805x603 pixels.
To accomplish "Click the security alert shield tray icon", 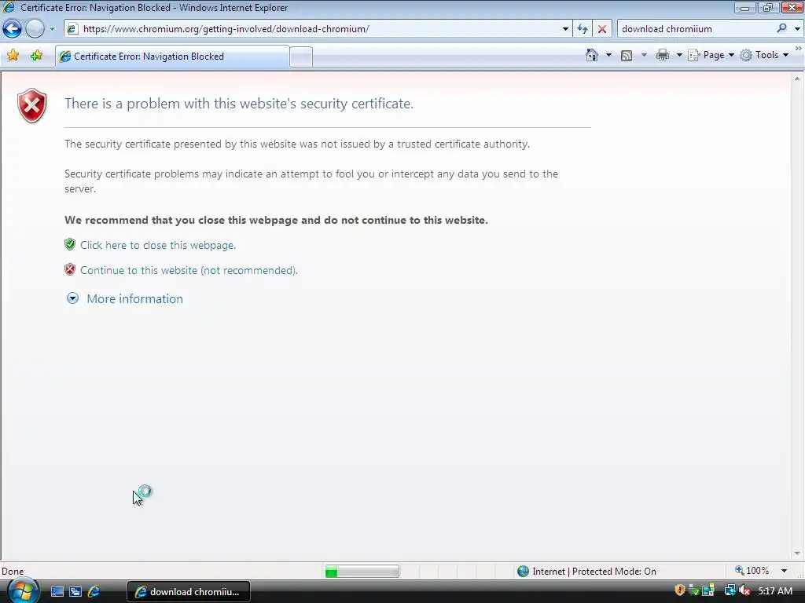I will [x=680, y=590].
